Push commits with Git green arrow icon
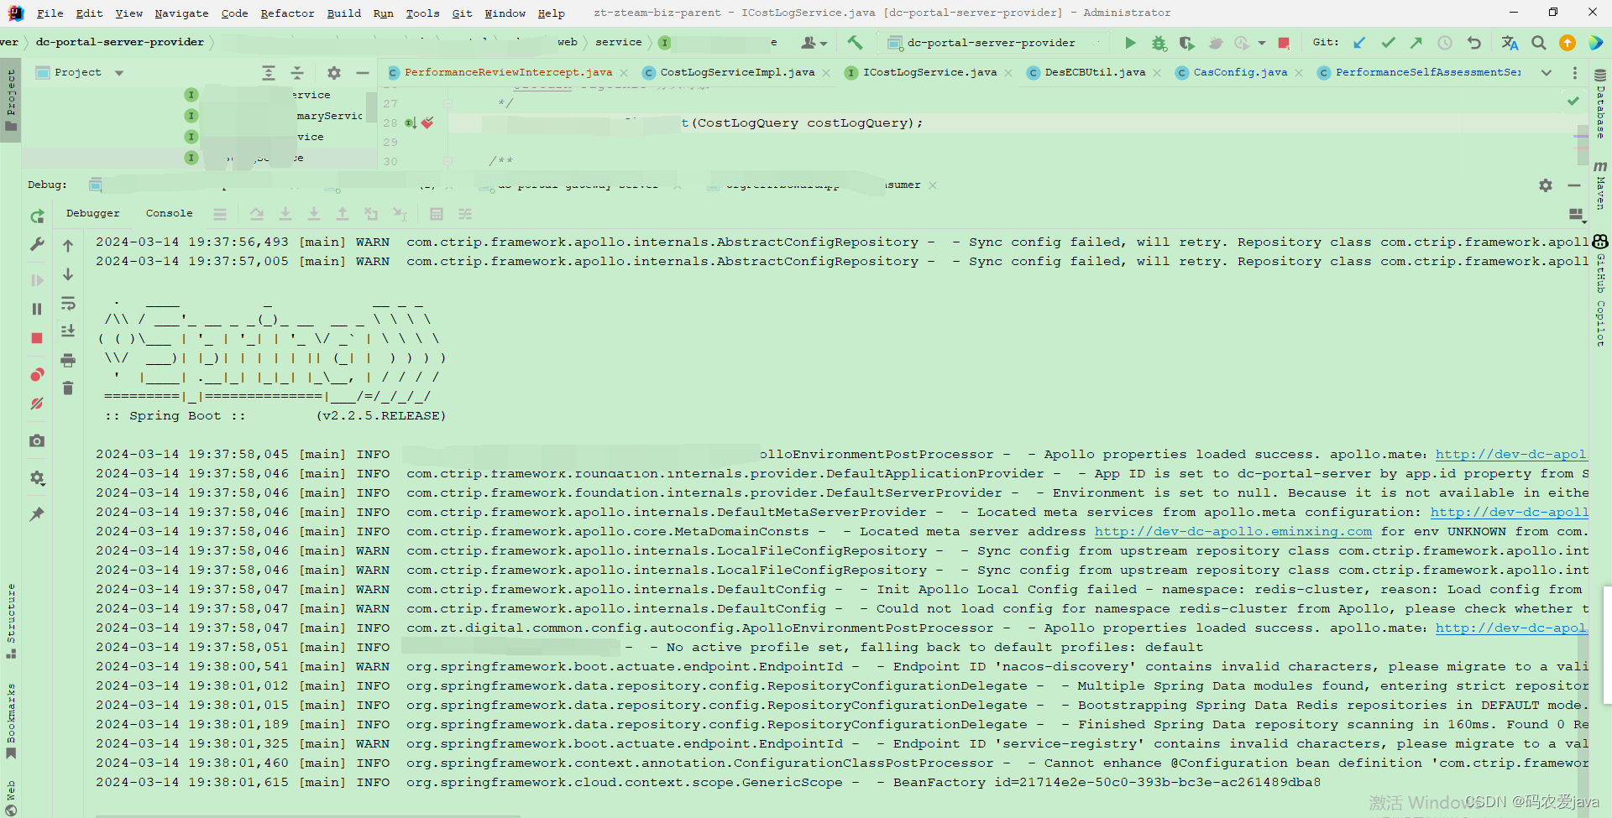This screenshot has width=1612, height=818. click(1416, 42)
